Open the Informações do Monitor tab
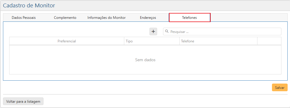 click(107, 18)
